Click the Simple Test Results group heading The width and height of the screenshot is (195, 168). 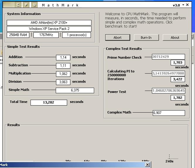coord(23,47)
